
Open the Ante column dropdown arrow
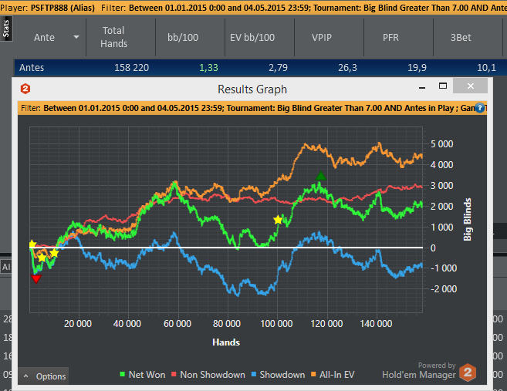76,37
